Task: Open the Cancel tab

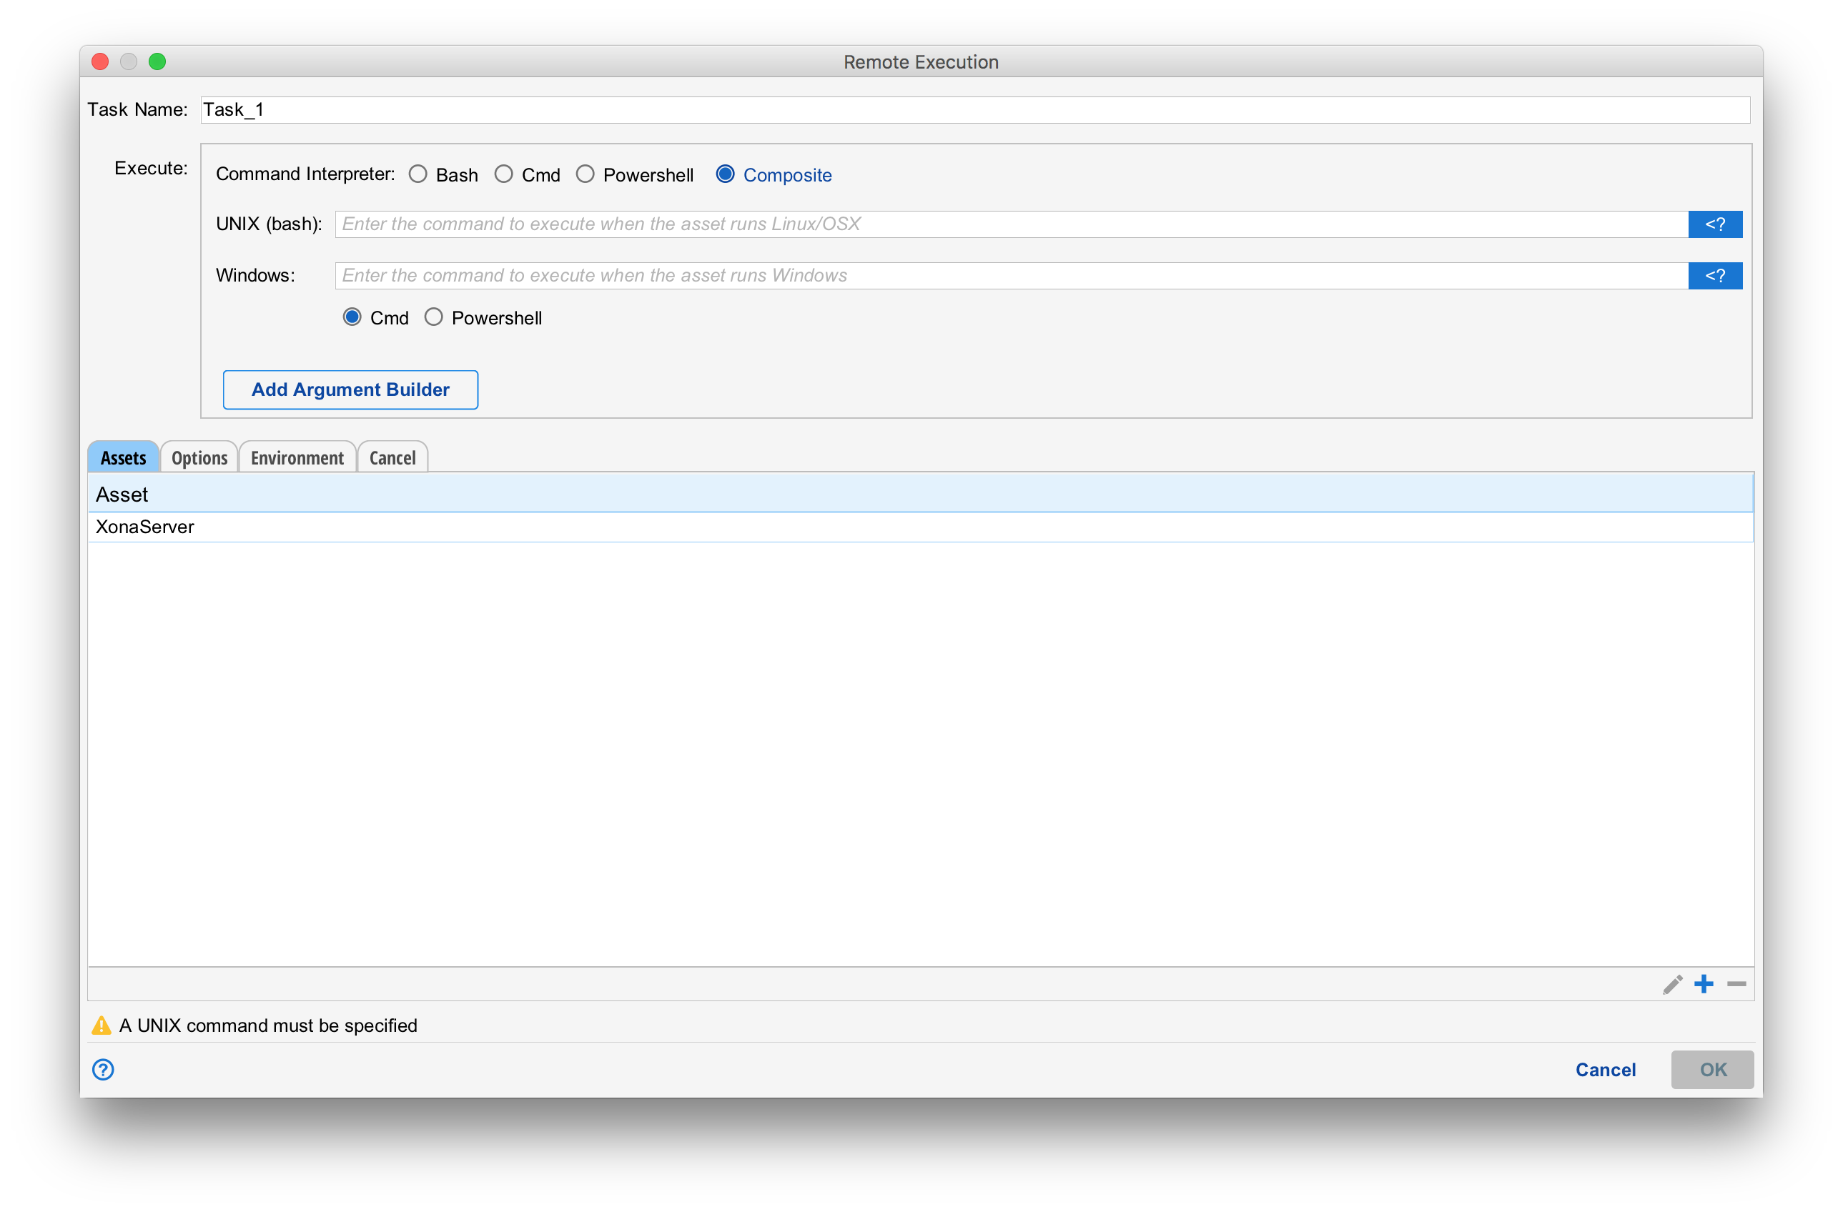Action: pyautogui.click(x=392, y=457)
